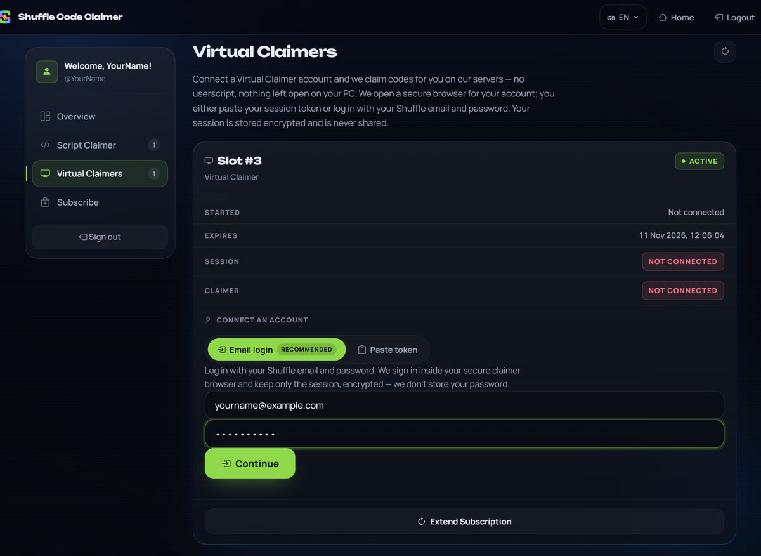The height and width of the screenshot is (556, 761).
Task: Click the 'Not connected' value in Started row
Action: click(x=696, y=212)
